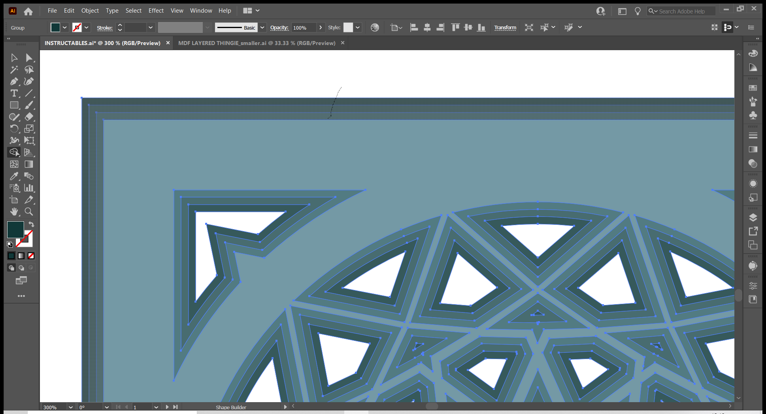Select the Perspective Grid tool
The width and height of the screenshot is (766, 414).
click(29, 152)
